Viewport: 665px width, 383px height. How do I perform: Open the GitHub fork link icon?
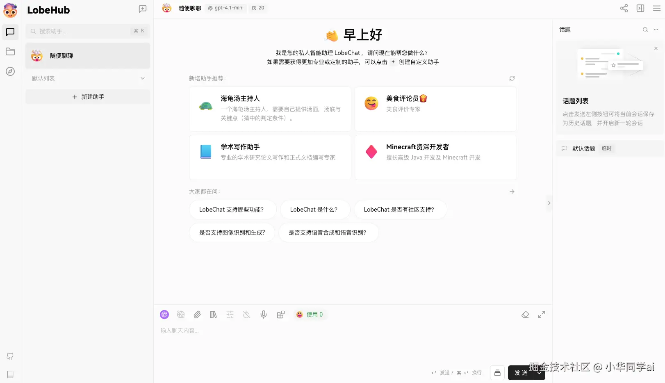(x=10, y=356)
